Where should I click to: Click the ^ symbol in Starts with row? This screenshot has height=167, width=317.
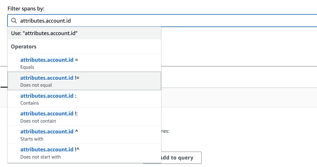[77, 131]
